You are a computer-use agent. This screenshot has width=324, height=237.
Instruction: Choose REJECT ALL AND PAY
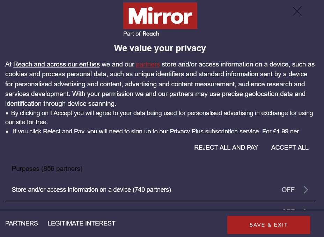pos(226,148)
